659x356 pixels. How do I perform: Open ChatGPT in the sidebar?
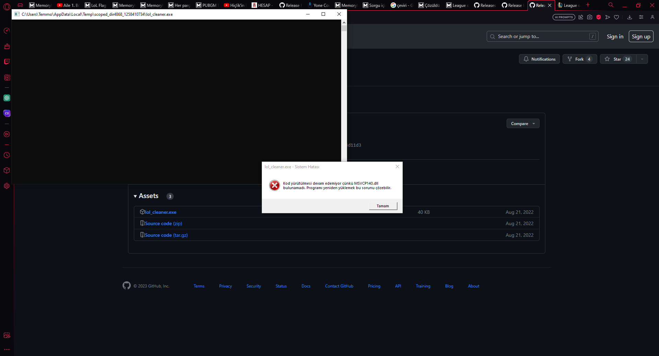pos(7,98)
